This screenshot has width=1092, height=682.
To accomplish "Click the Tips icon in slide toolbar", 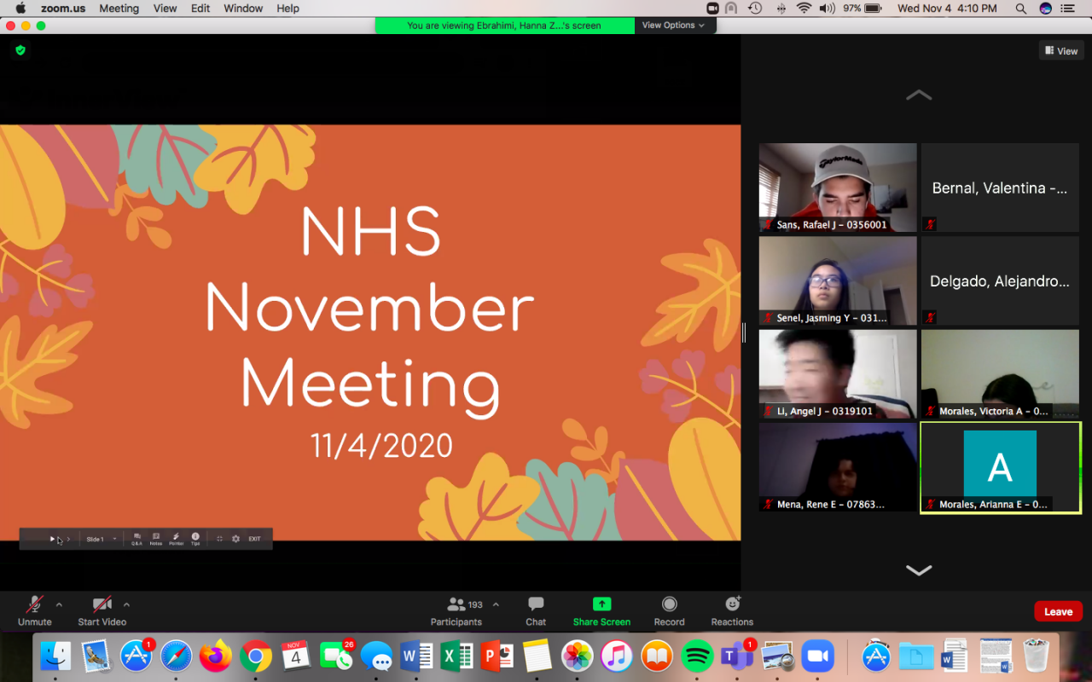I will pyautogui.click(x=195, y=539).
